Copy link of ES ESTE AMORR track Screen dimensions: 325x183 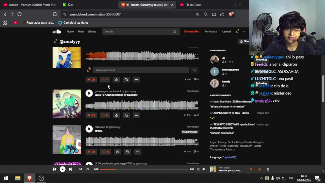click(126, 115)
